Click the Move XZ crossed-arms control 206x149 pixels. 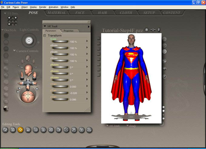[28, 83]
